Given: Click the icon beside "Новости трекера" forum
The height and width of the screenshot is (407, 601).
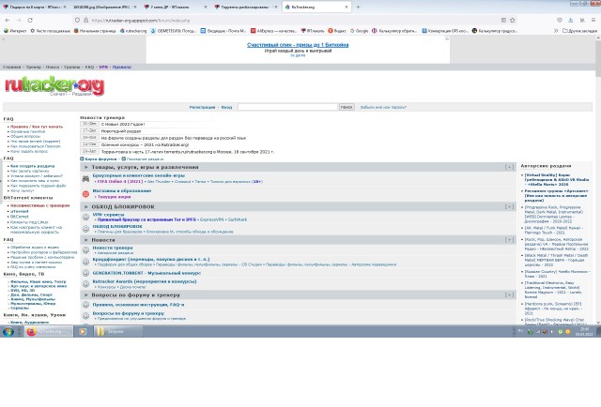Looking at the screenshot, I should click(85, 249).
